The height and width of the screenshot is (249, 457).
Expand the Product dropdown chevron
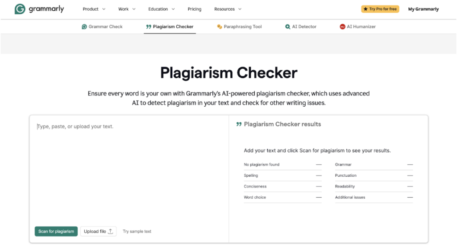click(104, 9)
